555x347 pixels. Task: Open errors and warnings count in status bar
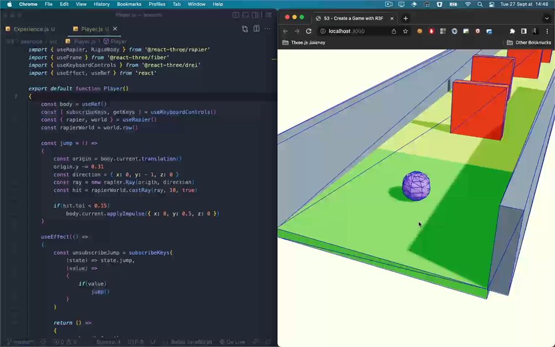65,342
